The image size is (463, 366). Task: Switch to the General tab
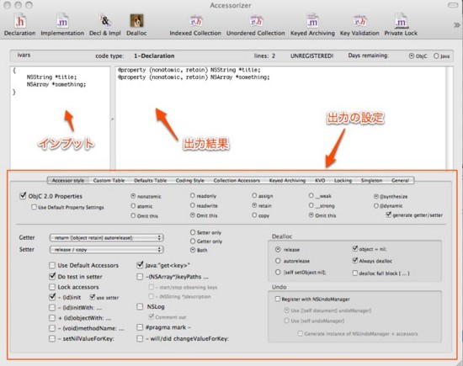400,180
